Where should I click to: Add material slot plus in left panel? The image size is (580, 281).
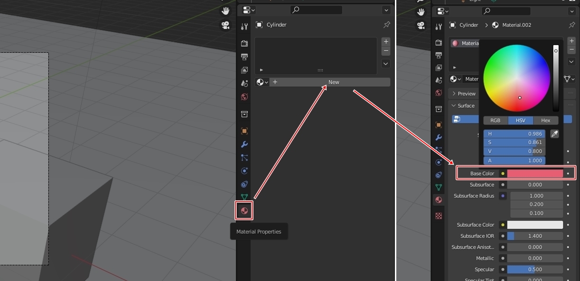point(386,42)
